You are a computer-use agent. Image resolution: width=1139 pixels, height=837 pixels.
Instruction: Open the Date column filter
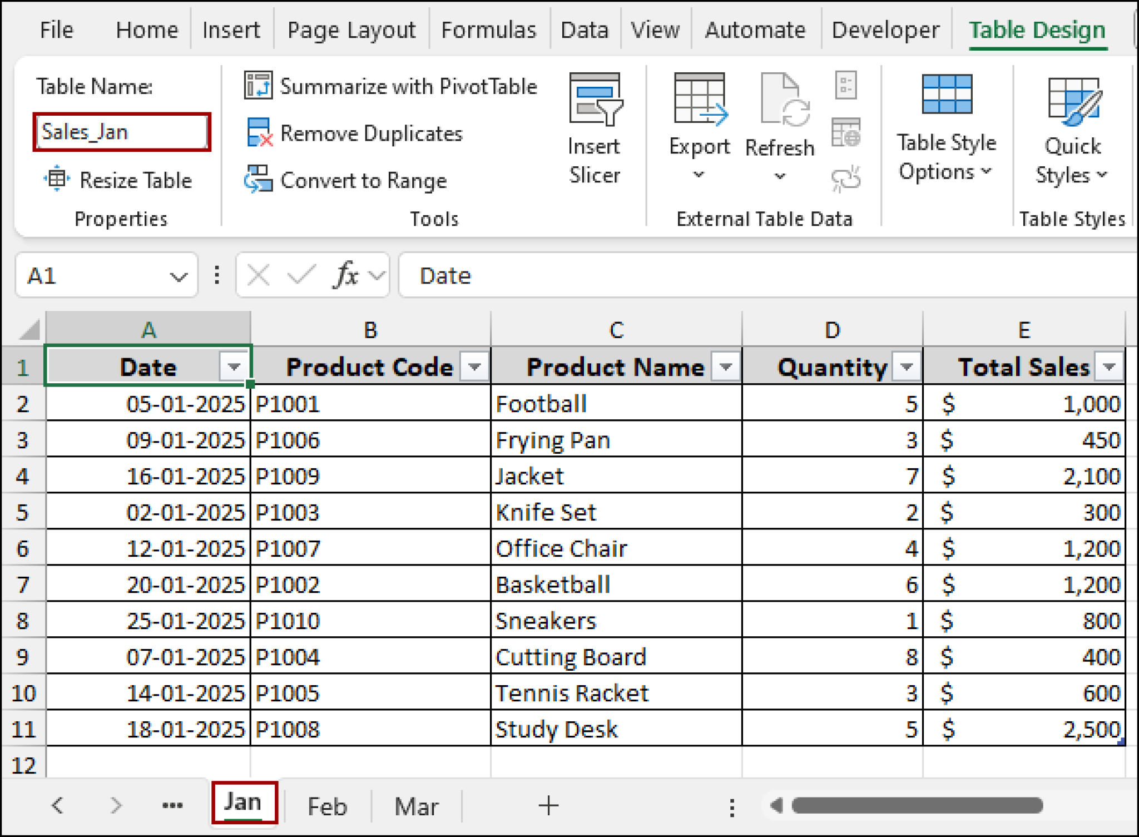[234, 367]
